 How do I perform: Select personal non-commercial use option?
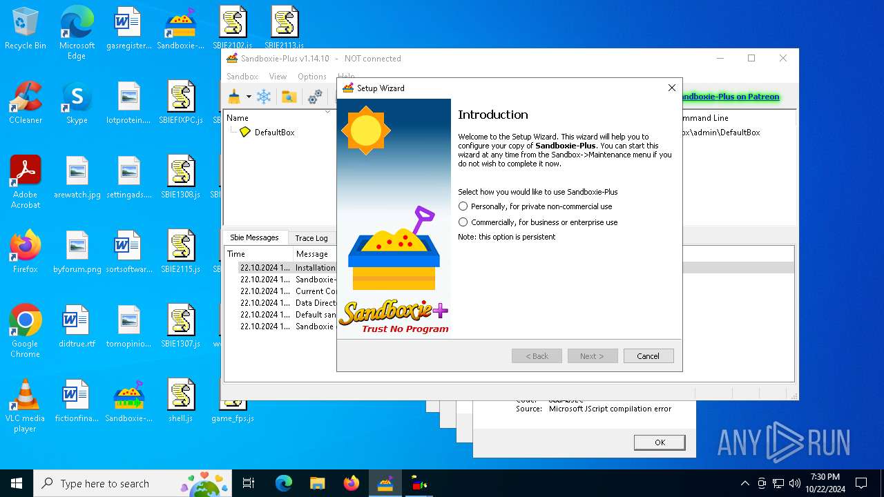click(x=535, y=206)
